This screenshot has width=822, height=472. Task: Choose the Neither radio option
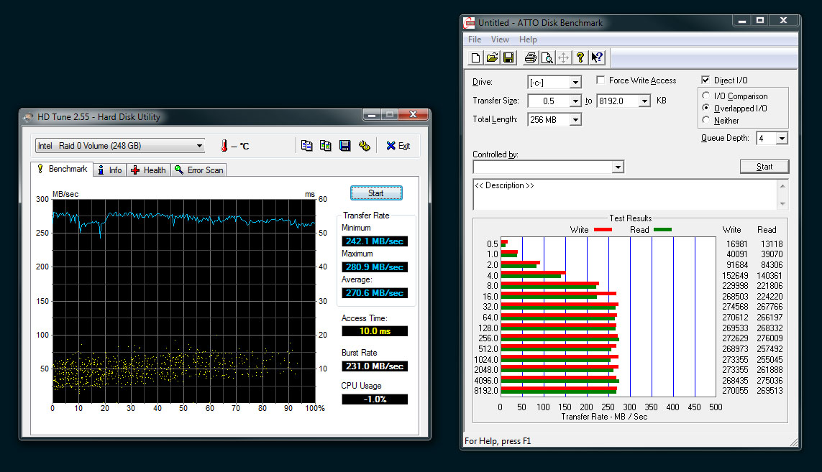(x=707, y=121)
